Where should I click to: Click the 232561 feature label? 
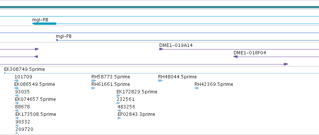(126, 99)
